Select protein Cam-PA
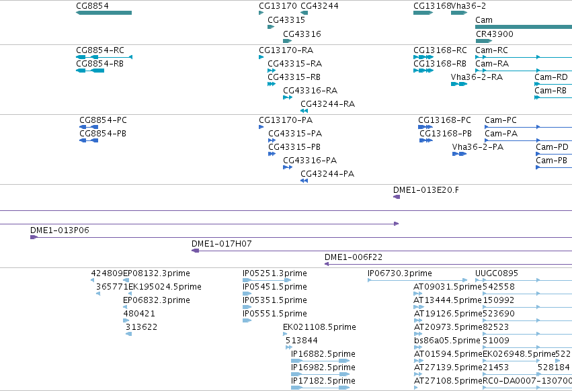 [x=501, y=134]
